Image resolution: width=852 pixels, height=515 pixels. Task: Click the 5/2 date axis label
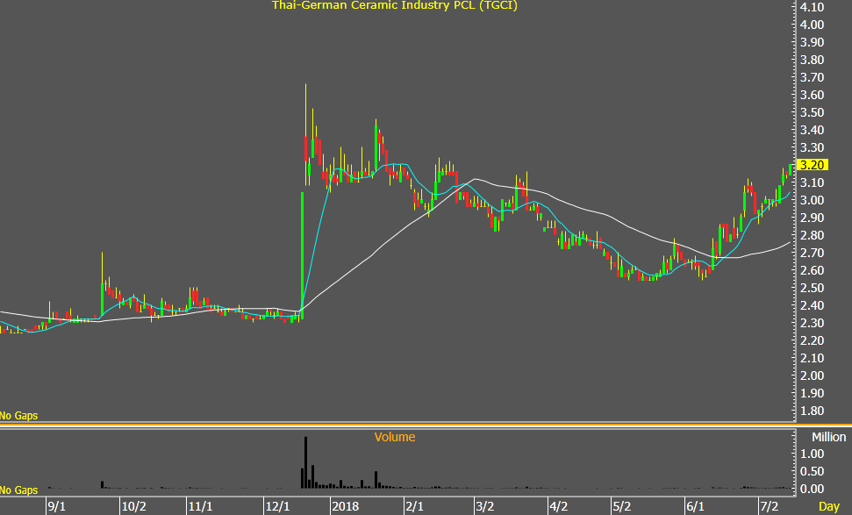click(622, 506)
